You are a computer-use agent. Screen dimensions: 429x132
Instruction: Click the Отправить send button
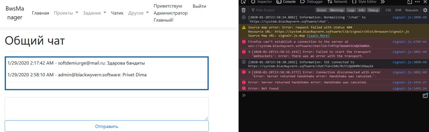107,126
